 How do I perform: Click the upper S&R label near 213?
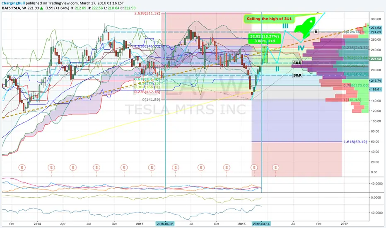coord(297,63)
